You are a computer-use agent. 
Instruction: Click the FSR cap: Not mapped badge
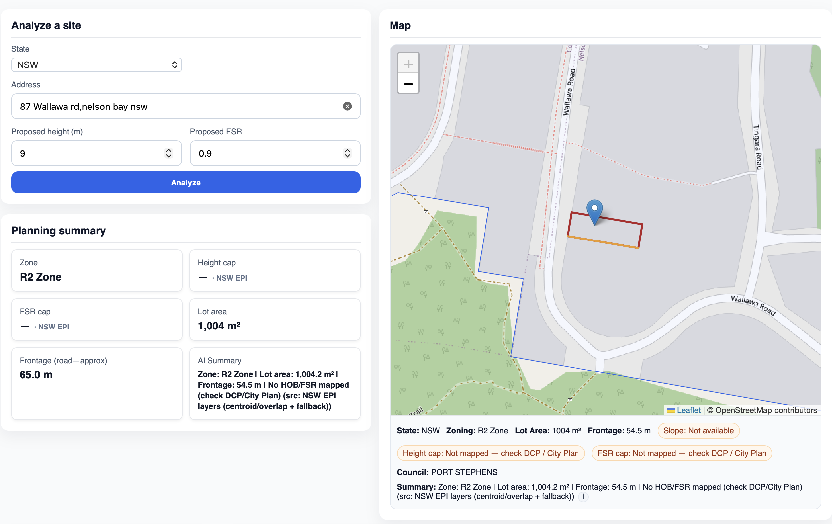(681, 453)
